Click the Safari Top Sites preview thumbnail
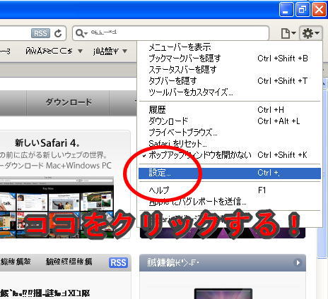Screen dimensions: 328x299 (57, 207)
